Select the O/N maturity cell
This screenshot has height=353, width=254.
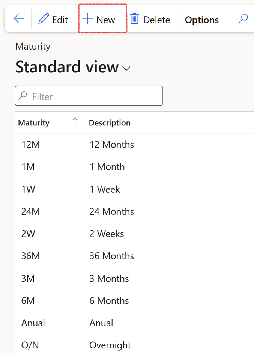pos(30,345)
